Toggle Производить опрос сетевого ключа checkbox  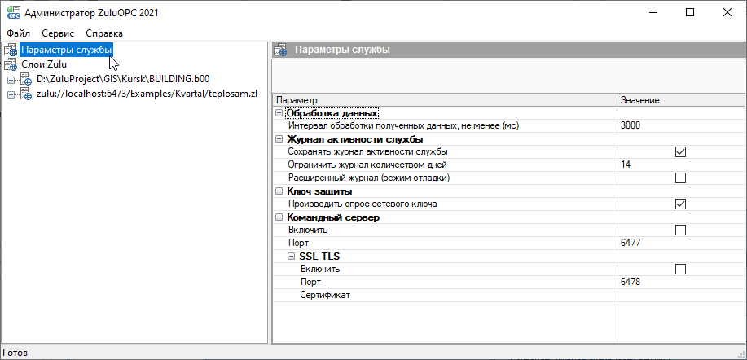(680, 204)
